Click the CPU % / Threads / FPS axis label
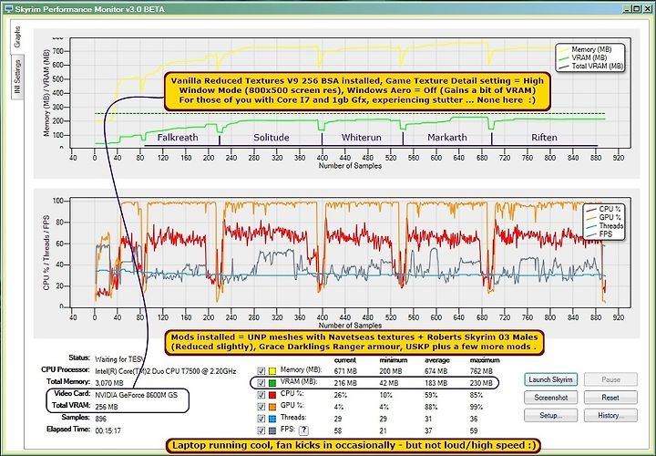The width and height of the screenshot is (656, 456). [x=46, y=253]
